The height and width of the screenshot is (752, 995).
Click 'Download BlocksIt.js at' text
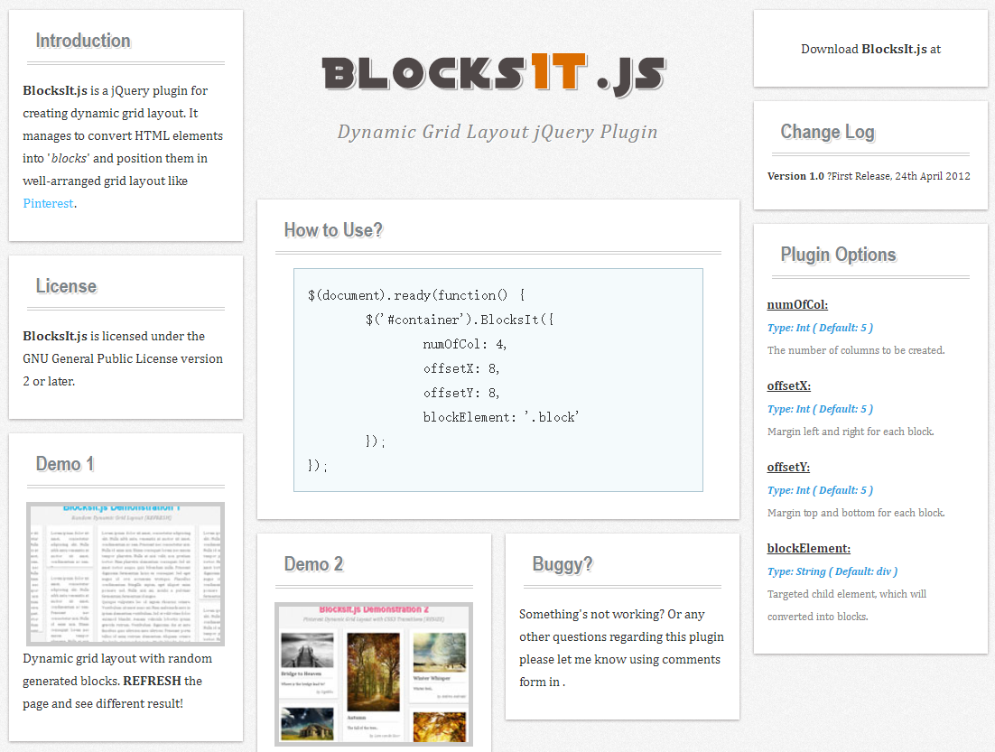(x=870, y=49)
